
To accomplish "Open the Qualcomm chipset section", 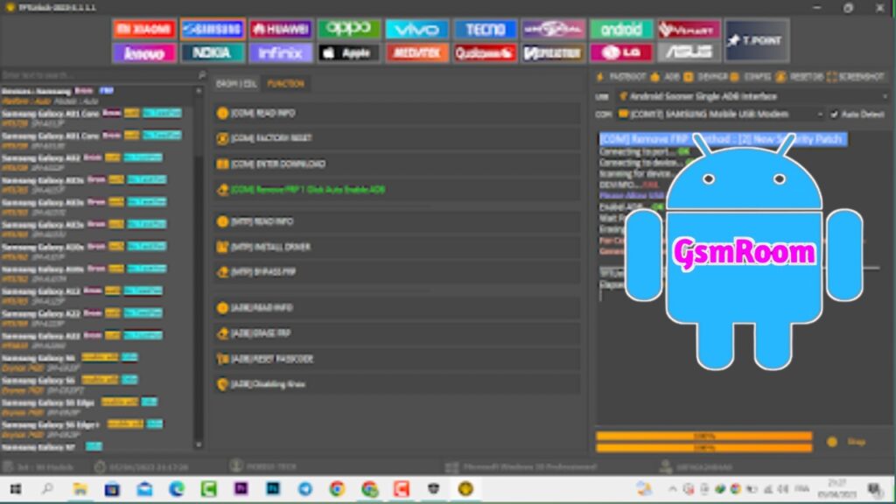I will point(486,53).
